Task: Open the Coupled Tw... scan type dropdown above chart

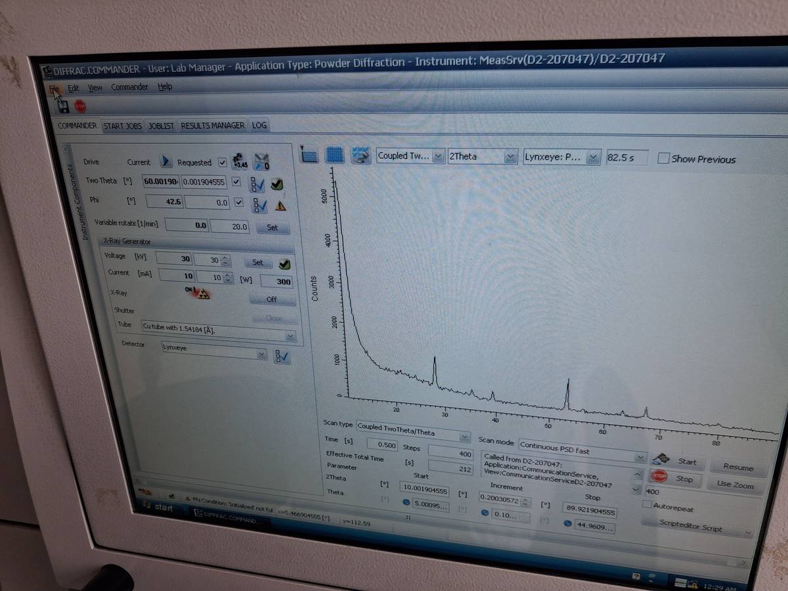Action: pos(411,156)
